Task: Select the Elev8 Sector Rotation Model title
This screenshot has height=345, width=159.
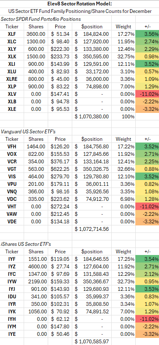Action: 80,4
